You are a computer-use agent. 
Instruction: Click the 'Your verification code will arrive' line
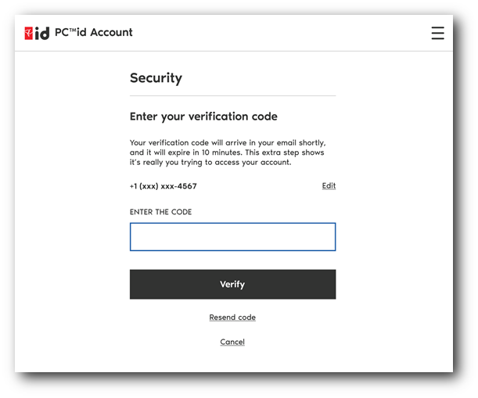228,142
